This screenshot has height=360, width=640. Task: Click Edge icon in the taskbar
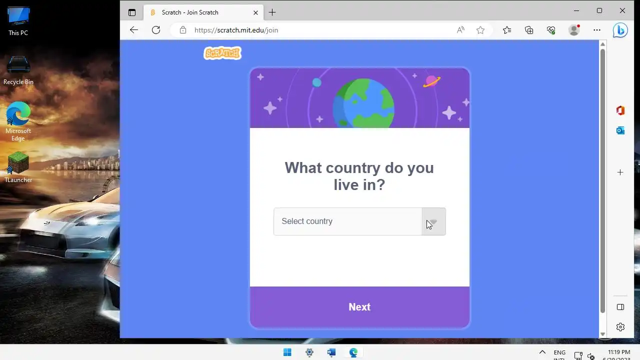point(353,352)
